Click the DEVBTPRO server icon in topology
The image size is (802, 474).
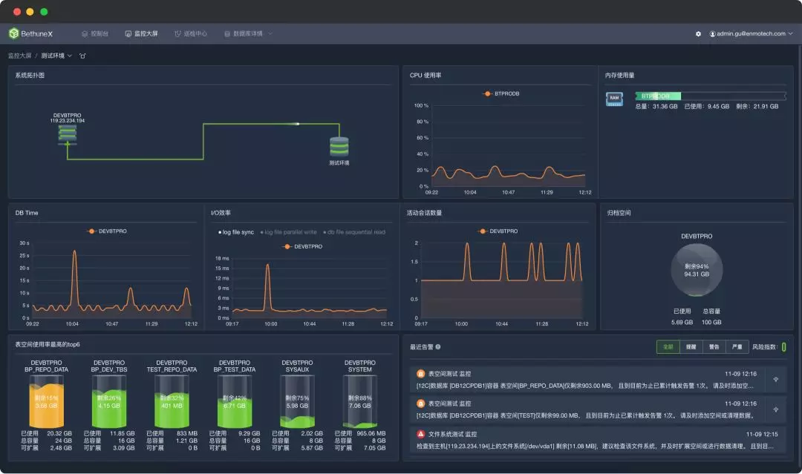68,135
